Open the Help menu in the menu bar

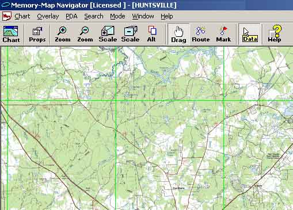[x=167, y=16]
